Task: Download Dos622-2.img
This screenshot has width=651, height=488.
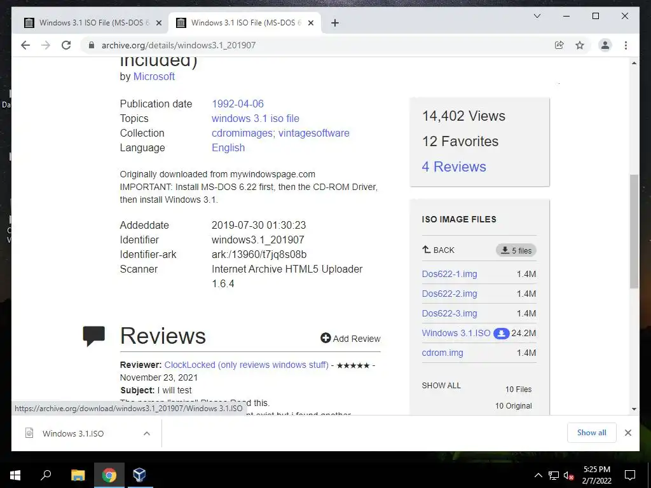Action: [x=449, y=294]
